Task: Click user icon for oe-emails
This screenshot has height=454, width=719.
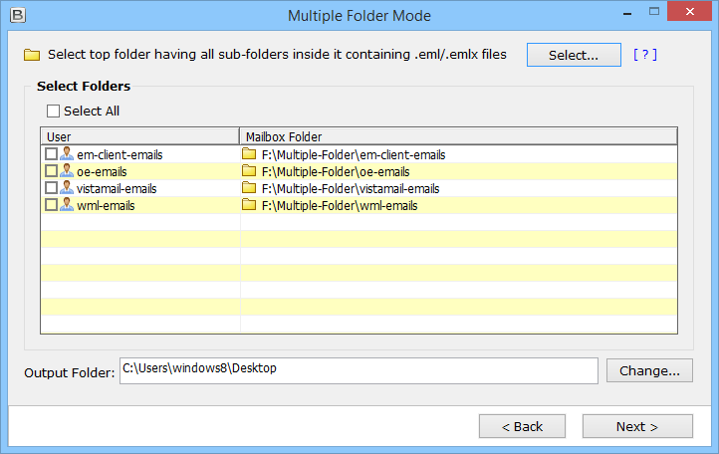Action: 67,170
